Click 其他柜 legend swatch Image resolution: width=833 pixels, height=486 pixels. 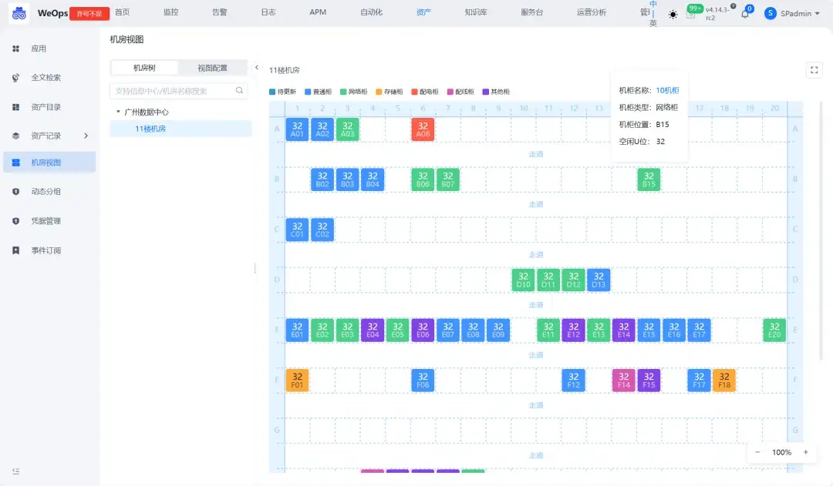tap(486, 92)
